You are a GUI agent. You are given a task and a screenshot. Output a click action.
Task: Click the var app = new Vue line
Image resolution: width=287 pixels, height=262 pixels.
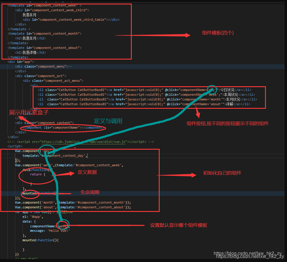point(44,212)
